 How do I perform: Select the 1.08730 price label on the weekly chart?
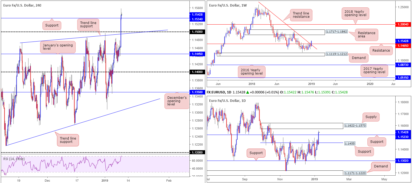(403, 65)
